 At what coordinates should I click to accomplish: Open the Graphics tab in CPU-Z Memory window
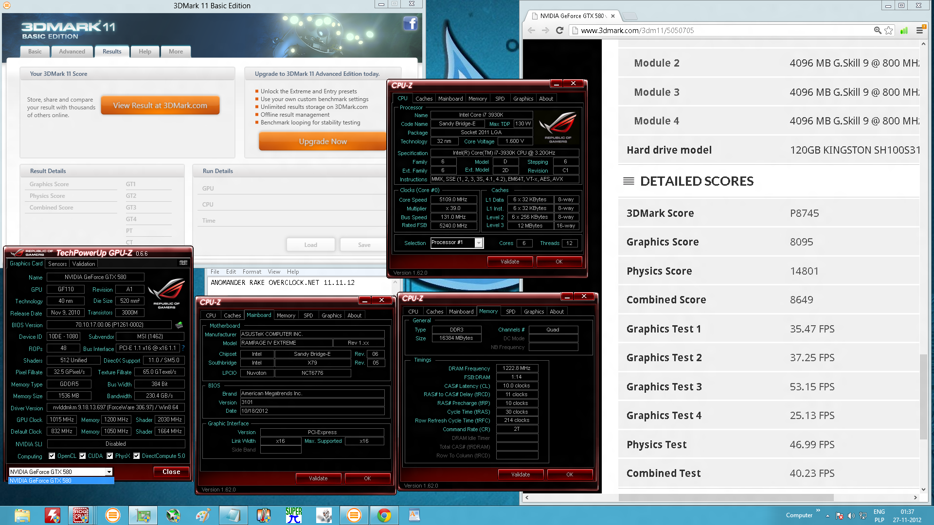tap(534, 312)
